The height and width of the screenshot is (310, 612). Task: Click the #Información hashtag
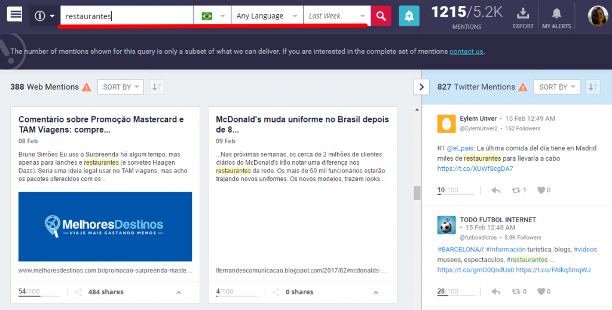506,250
